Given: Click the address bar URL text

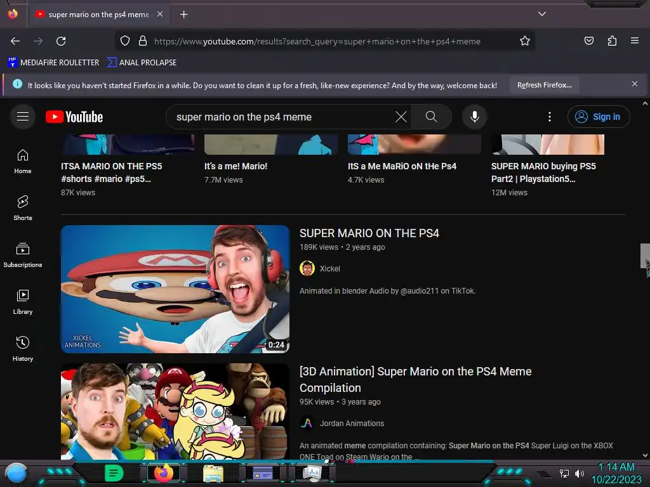Looking at the screenshot, I should point(317,41).
